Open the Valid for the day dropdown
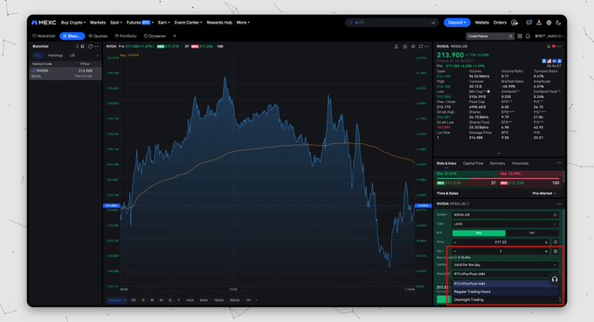Screen dimensions: 594x322 click(x=505, y=265)
